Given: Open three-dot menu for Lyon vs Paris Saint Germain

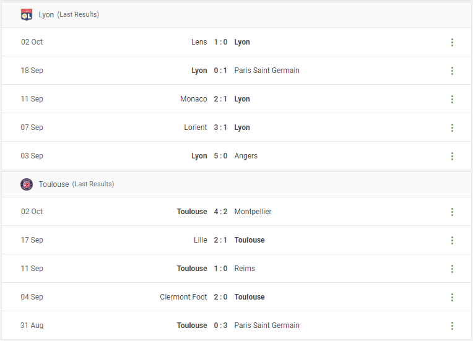Looking at the screenshot, I should [452, 71].
